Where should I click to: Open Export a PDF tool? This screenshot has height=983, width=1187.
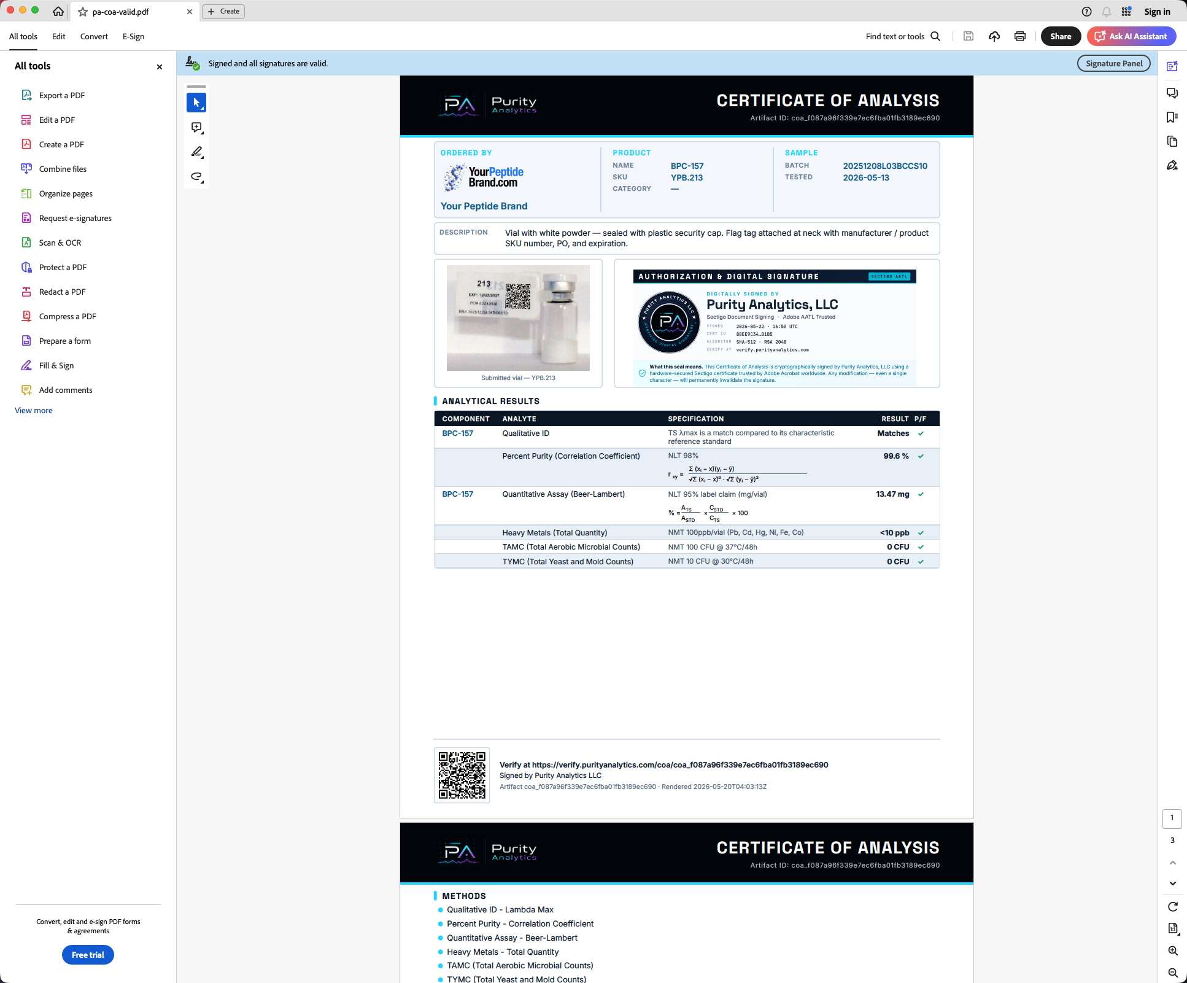tap(62, 95)
